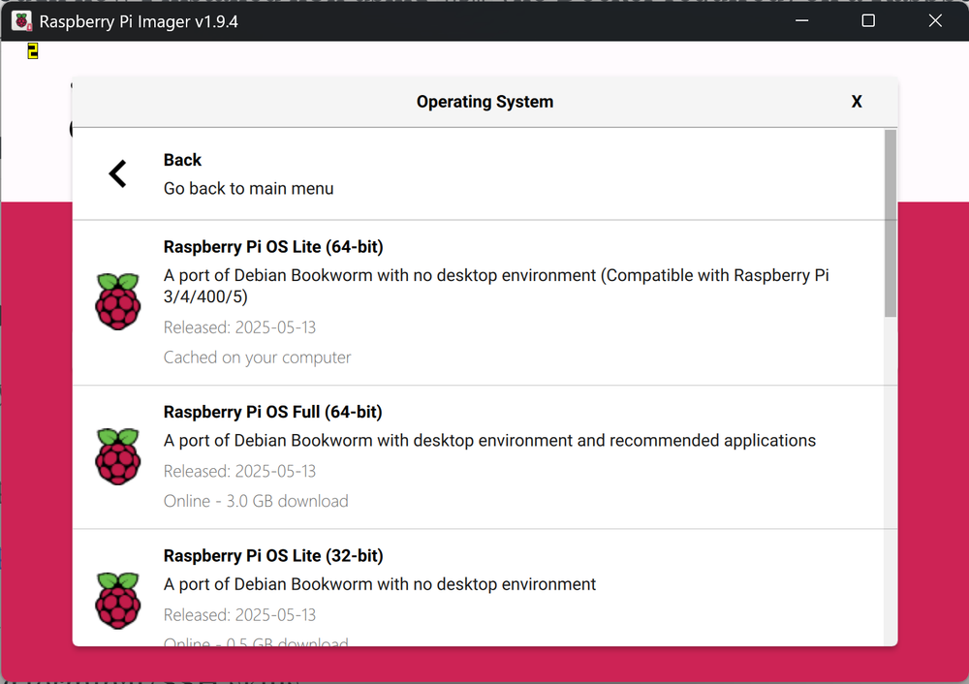The height and width of the screenshot is (684, 969).
Task: Click the Cached on your computer label
Action: click(x=257, y=358)
